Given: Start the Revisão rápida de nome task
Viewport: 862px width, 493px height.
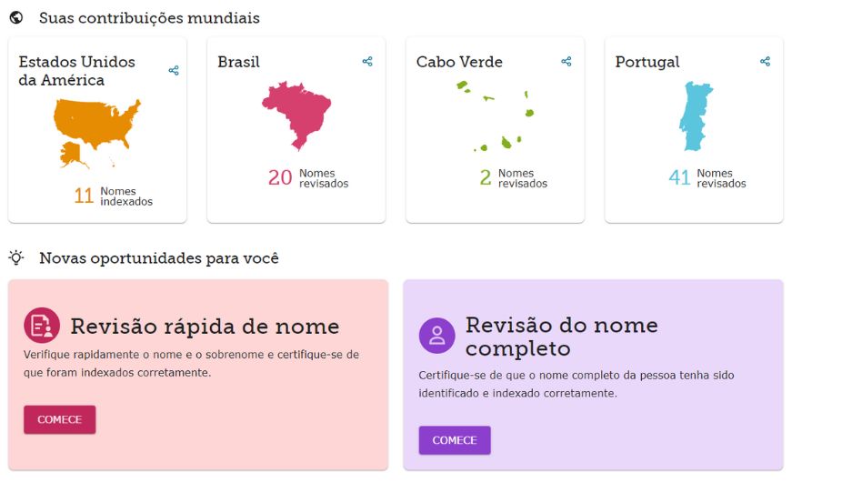Looking at the screenshot, I should (x=59, y=419).
